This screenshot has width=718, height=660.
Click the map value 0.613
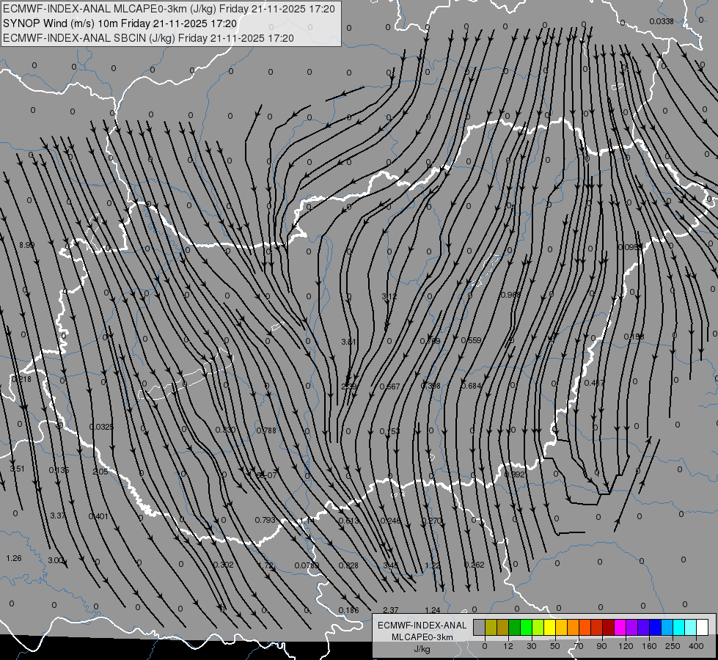coord(348,521)
